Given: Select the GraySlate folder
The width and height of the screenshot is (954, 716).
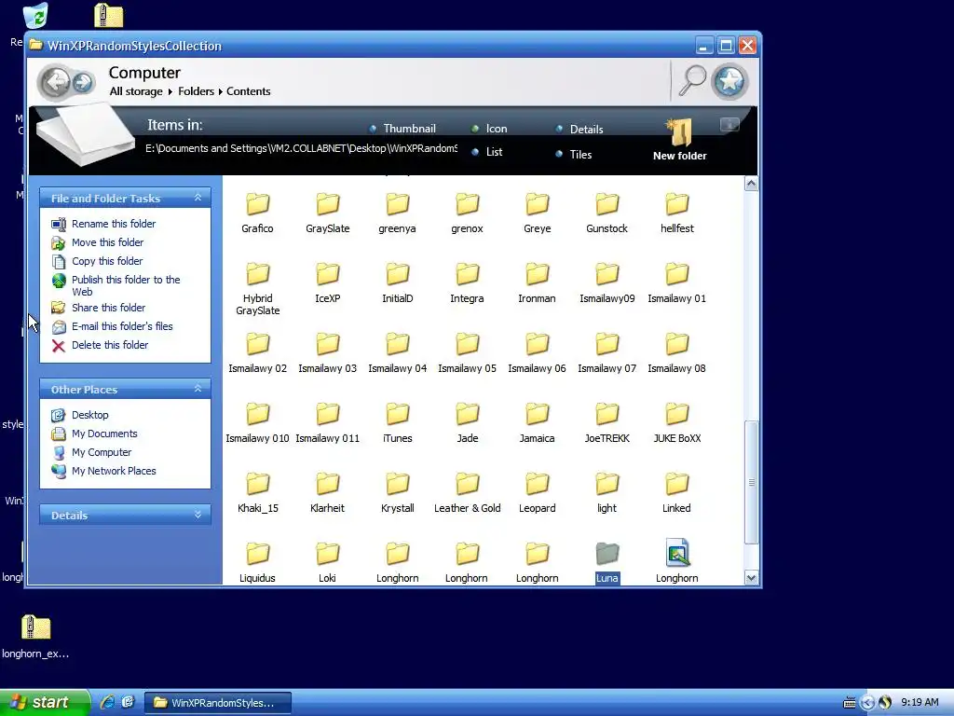Looking at the screenshot, I should coord(327,213).
